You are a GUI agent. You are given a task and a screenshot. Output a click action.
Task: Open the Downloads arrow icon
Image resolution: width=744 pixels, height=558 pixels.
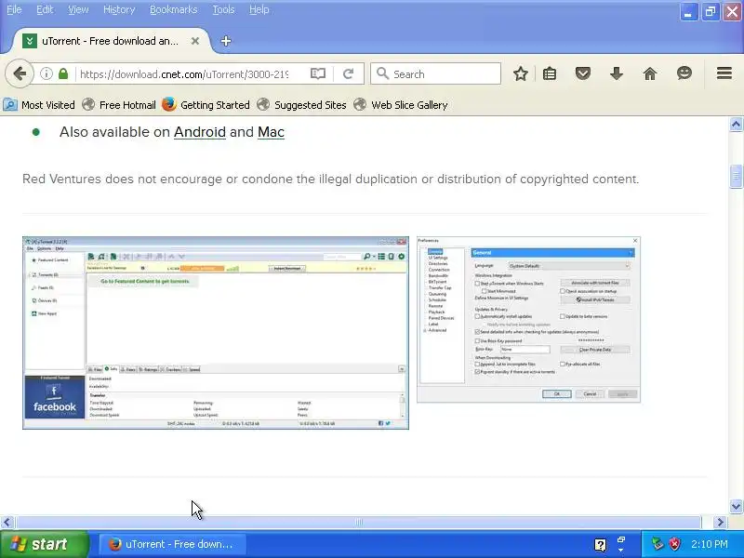pyautogui.click(x=617, y=73)
